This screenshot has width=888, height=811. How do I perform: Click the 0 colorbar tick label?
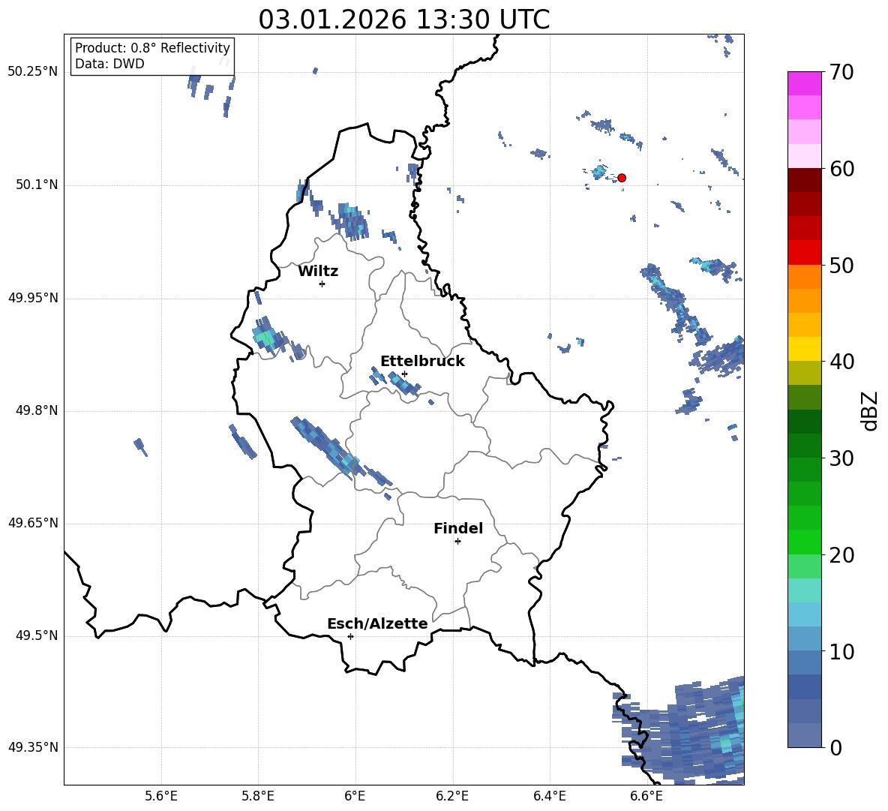pyautogui.click(x=835, y=747)
